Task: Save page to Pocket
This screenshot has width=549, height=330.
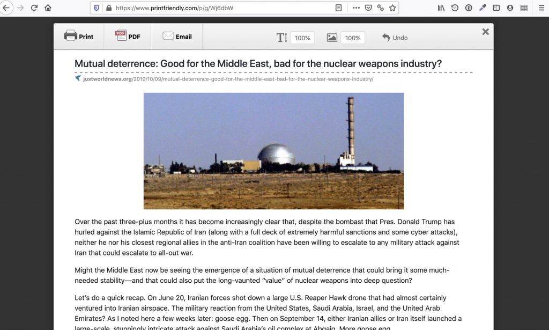Action: coord(368,8)
